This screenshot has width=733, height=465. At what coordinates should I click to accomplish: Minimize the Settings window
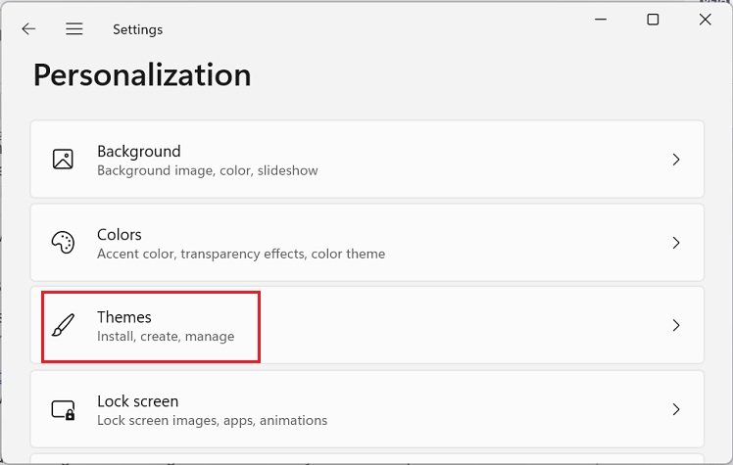[x=600, y=20]
